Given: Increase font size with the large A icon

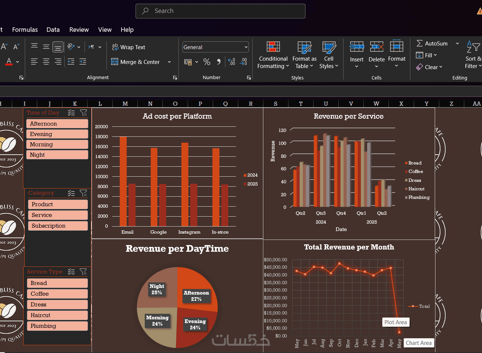Looking at the screenshot, I should 4,47.
